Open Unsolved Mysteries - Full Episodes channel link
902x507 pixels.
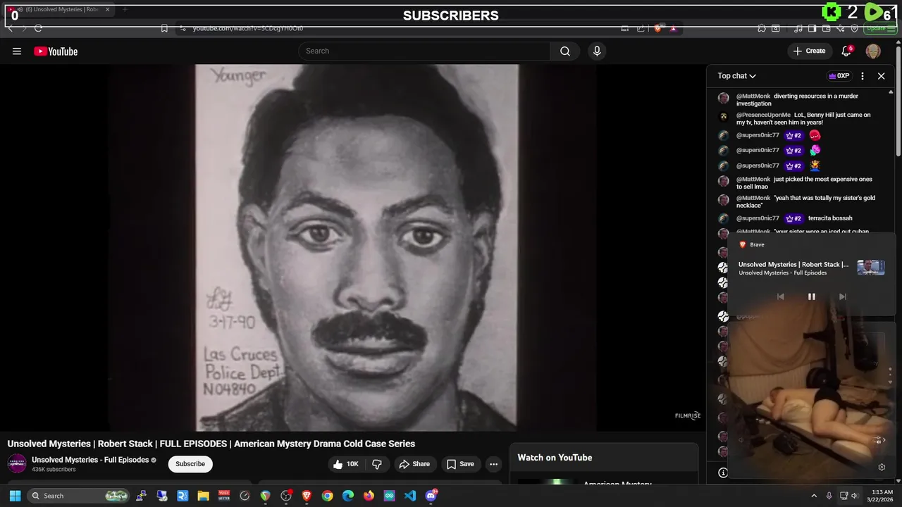click(x=90, y=460)
